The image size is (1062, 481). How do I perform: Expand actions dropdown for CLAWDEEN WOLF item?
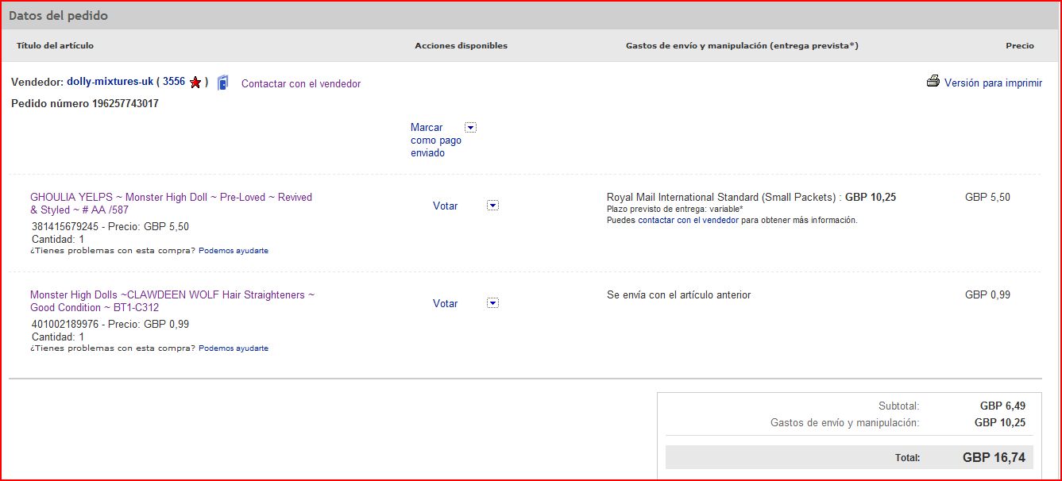tap(492, 303)
